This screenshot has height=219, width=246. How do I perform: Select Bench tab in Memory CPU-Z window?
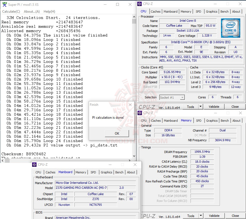coord(225,121)
